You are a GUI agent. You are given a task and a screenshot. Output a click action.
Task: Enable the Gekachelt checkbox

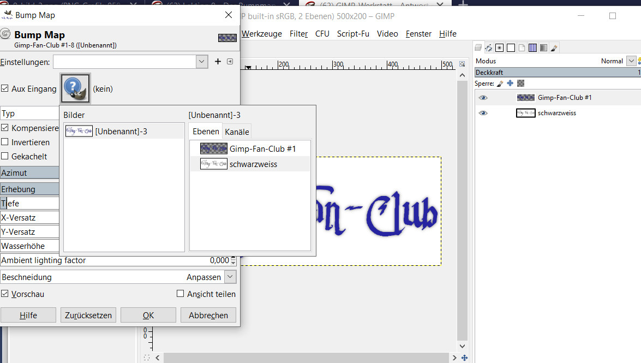[5, 156]
